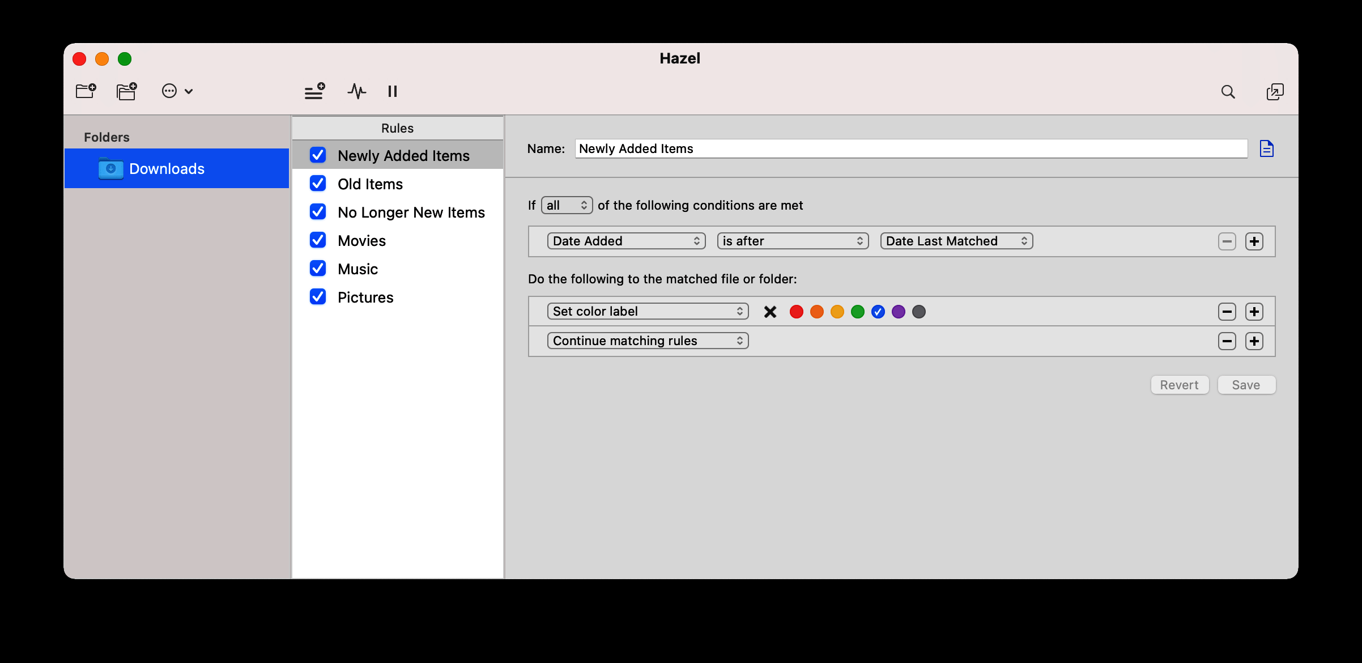
Task: Click the open-in-new-window icon at toolbar right
Action: 1275,92
